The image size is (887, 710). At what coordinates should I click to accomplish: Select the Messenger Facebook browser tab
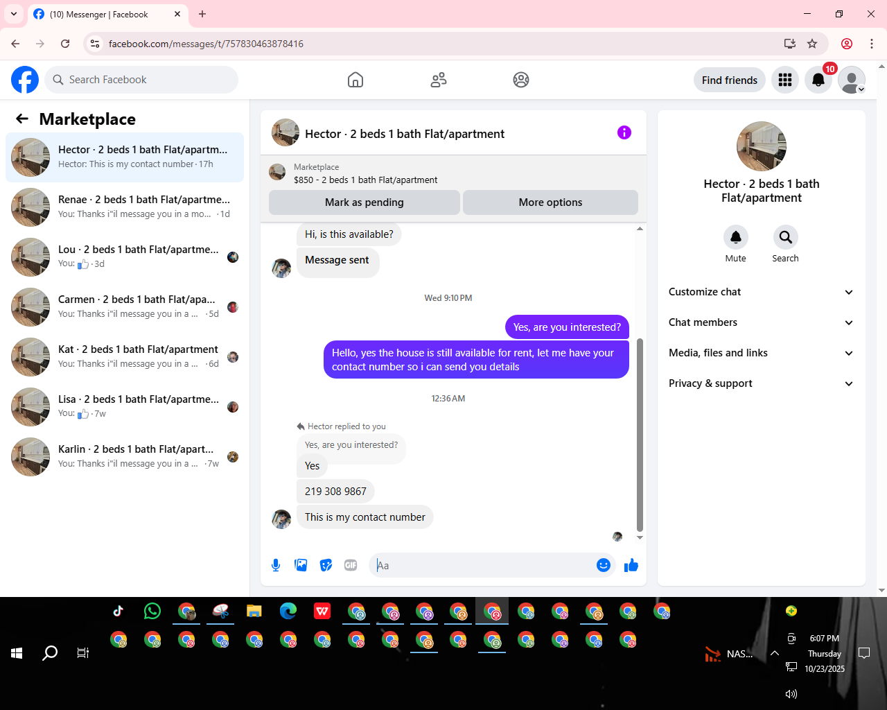[107, 14]
